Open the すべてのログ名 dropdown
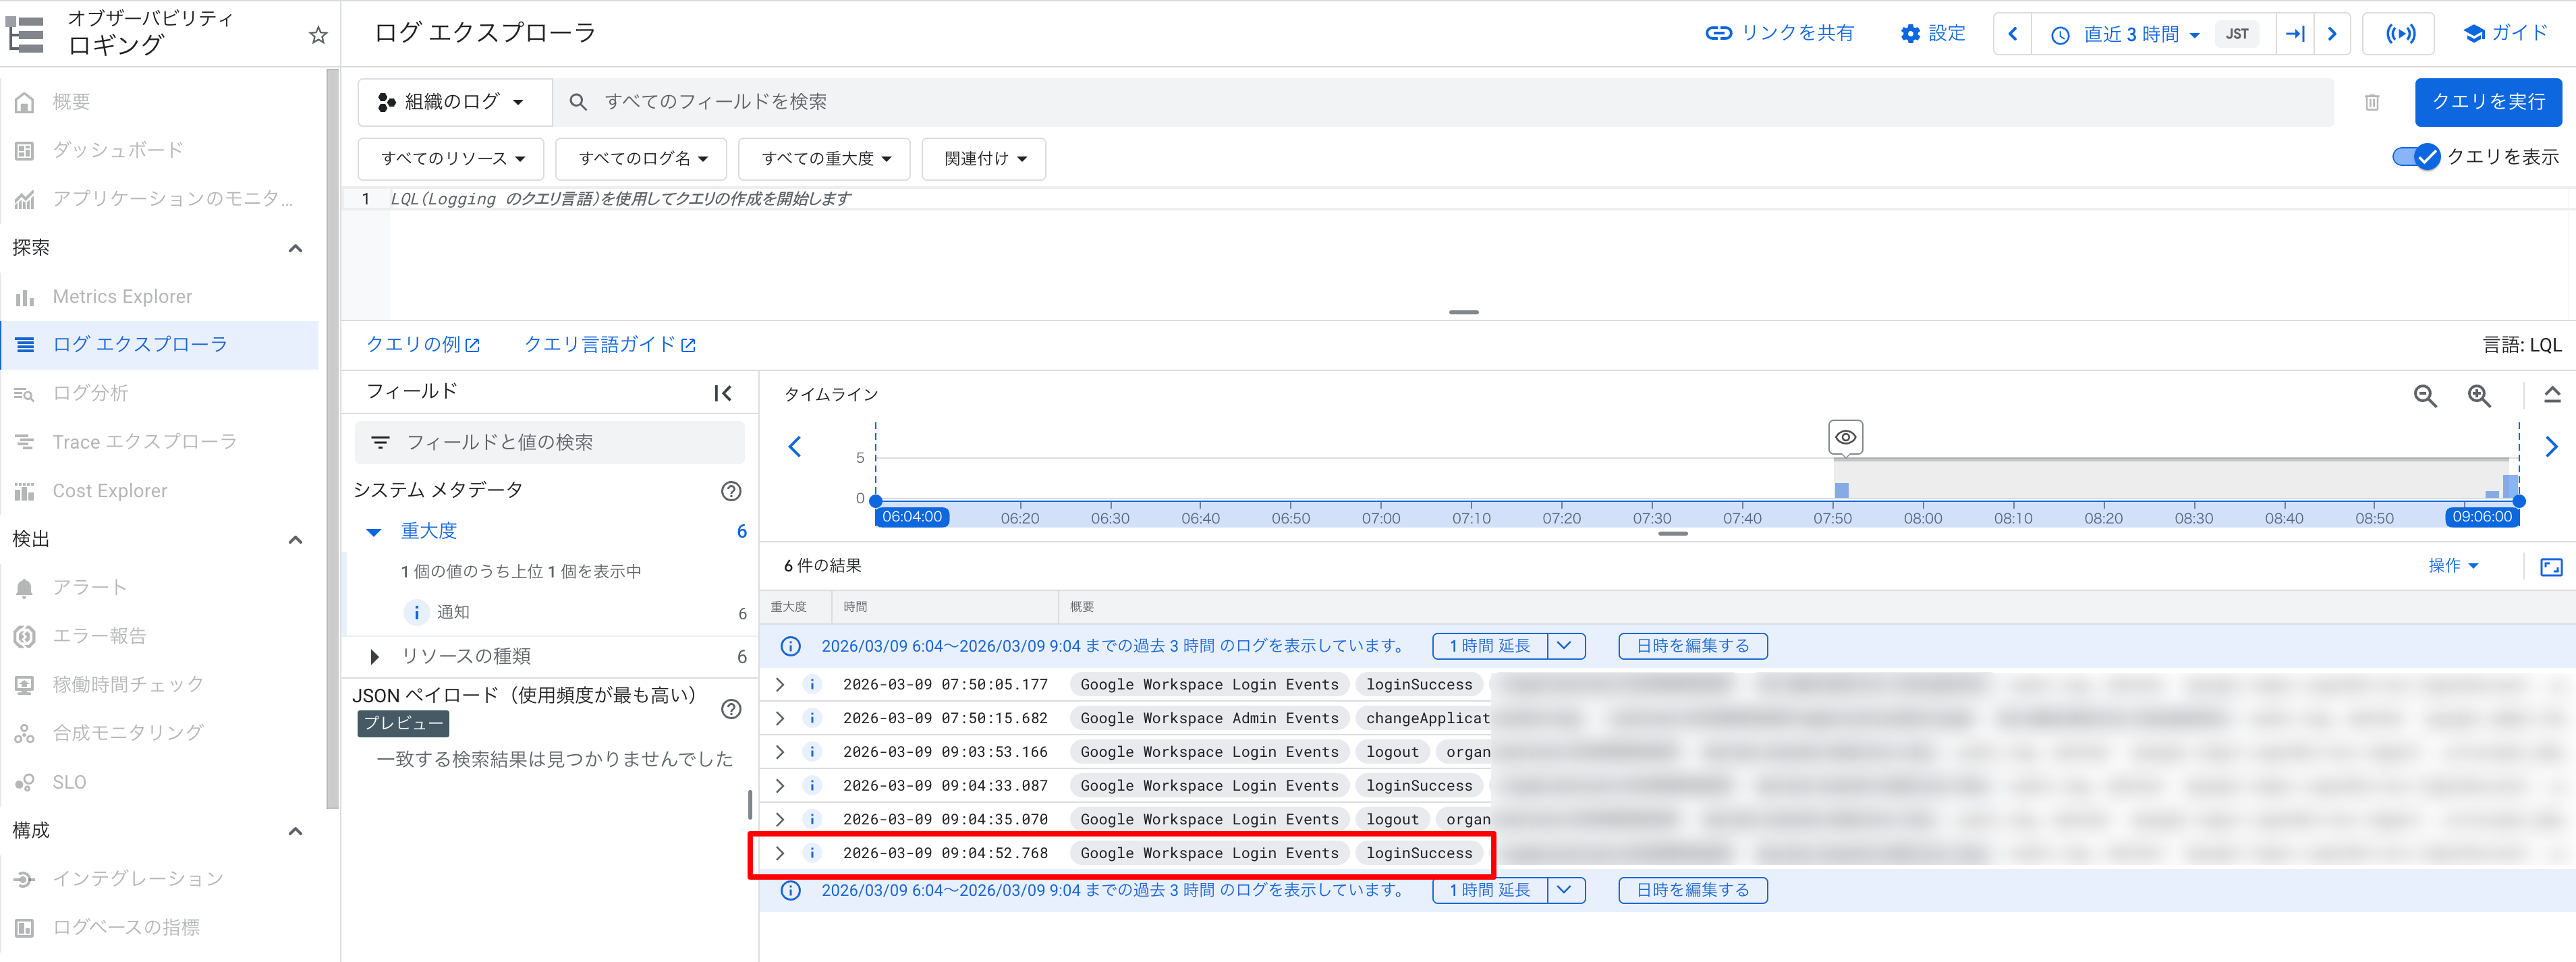2576x962 pixels. pos(640,158)
